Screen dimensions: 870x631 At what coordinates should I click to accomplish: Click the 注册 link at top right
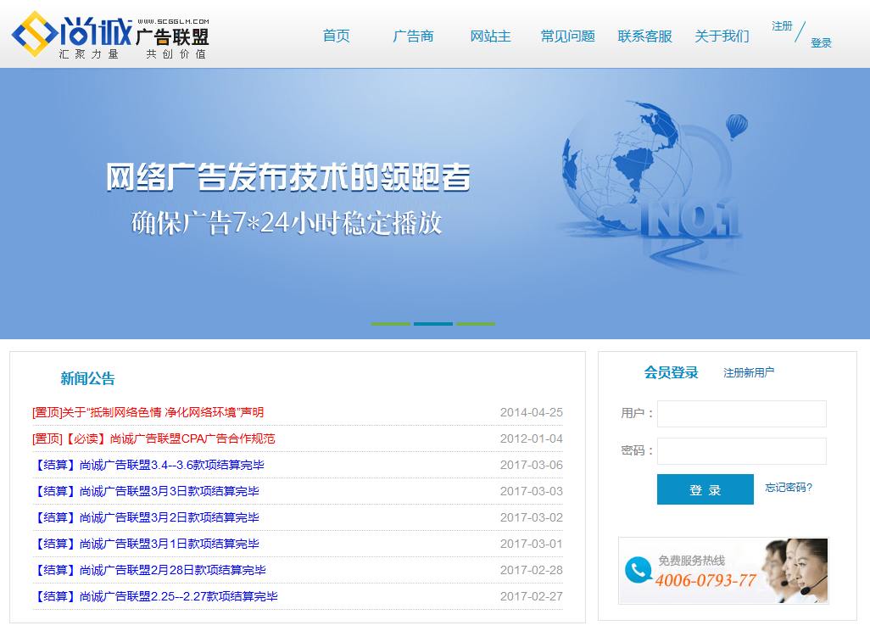coord(782,26)
